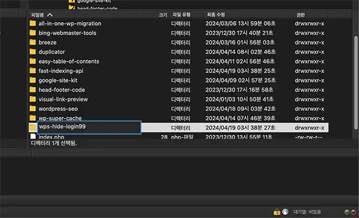Click date 2024/04/18 09시 03분 42초
Screen dimensions: 359x218
pos(241,108)
